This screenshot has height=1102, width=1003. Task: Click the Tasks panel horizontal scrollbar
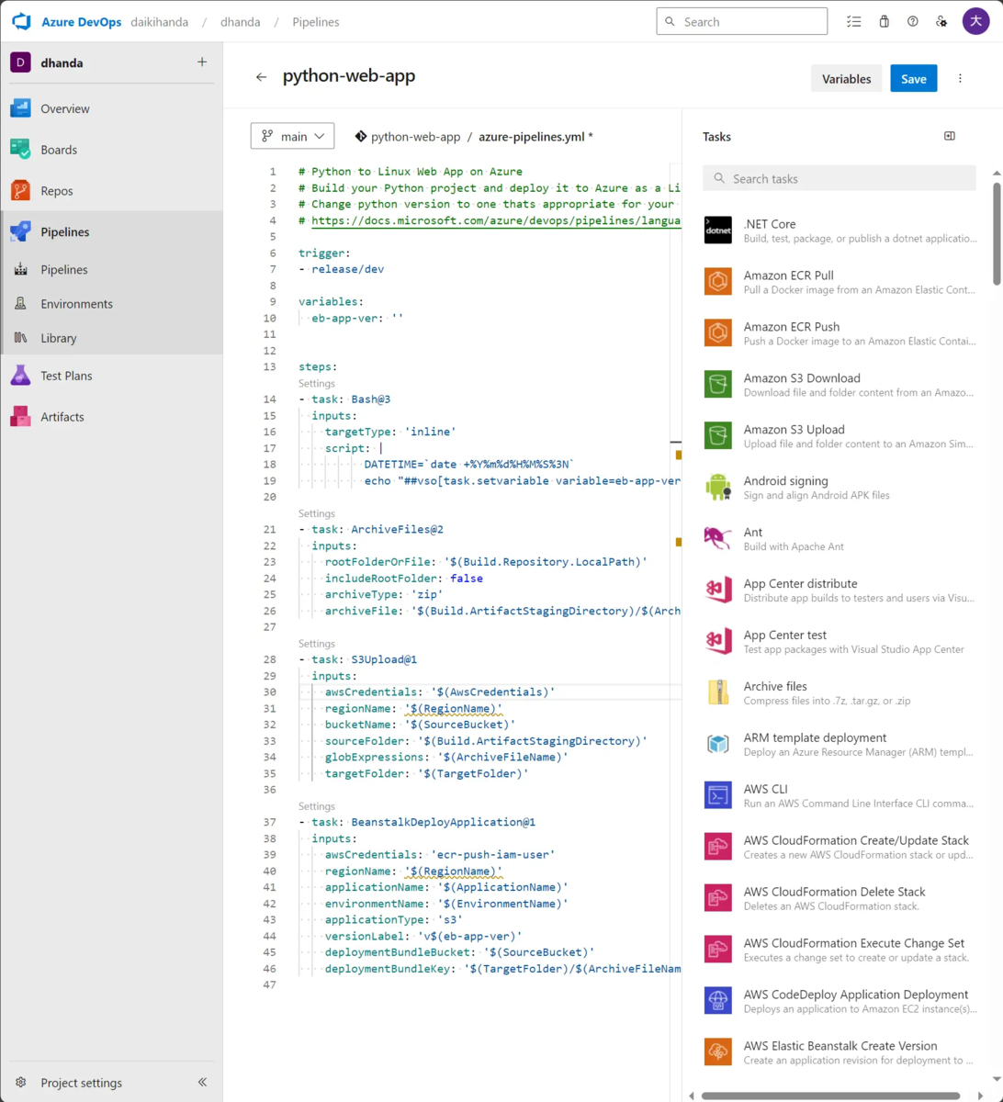tap(830, 1096)
